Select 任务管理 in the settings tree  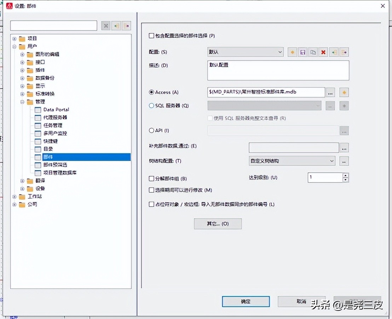click(x=53, y=126)
